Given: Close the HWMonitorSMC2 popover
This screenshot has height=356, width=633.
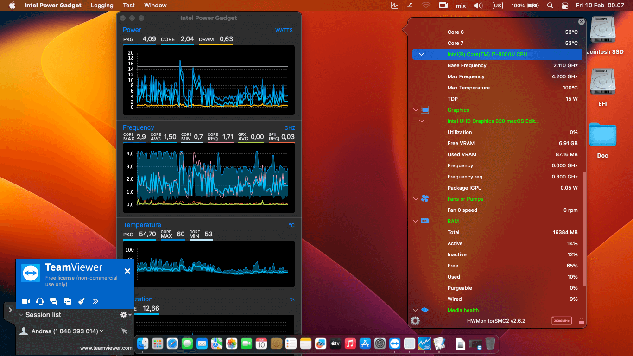Looking at the screenshot, I should click(582, 22).
